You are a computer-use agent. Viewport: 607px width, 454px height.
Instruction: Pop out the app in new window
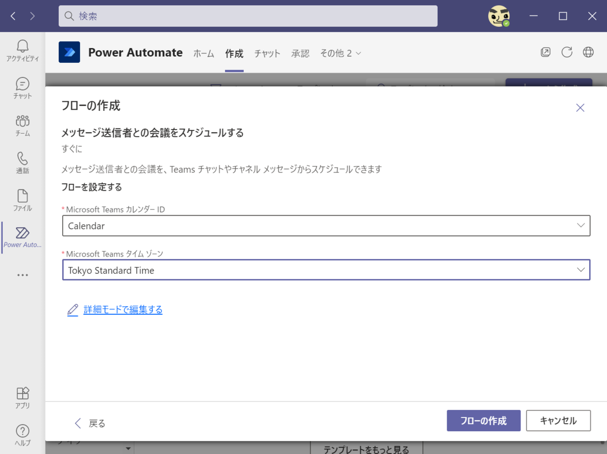click(x=545, y=52)
